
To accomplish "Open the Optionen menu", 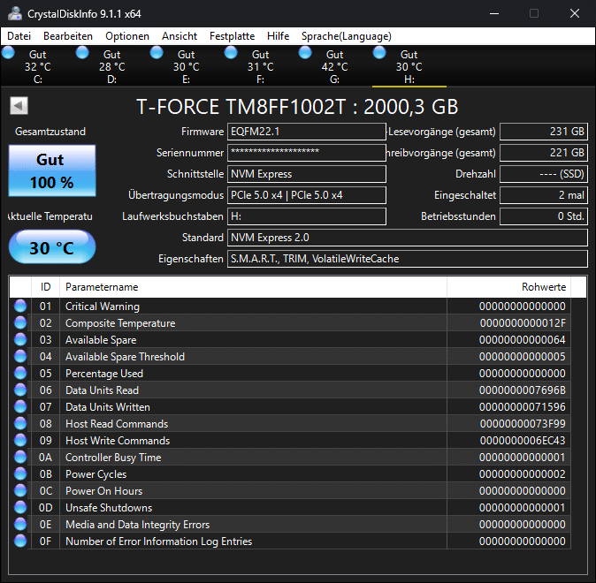I will point(126,36).
